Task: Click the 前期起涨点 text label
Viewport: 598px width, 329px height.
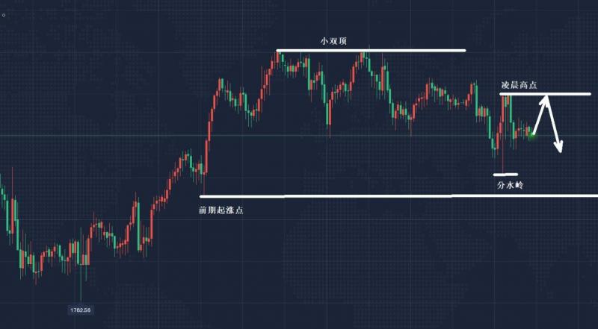Action: (x=221, y=210)
